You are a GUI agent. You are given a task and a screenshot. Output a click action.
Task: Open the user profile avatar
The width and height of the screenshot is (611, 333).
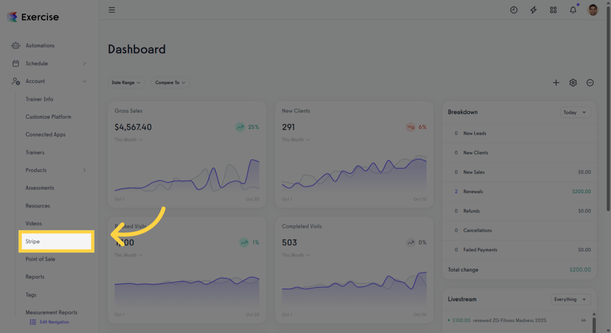click(x=593, y=10)
